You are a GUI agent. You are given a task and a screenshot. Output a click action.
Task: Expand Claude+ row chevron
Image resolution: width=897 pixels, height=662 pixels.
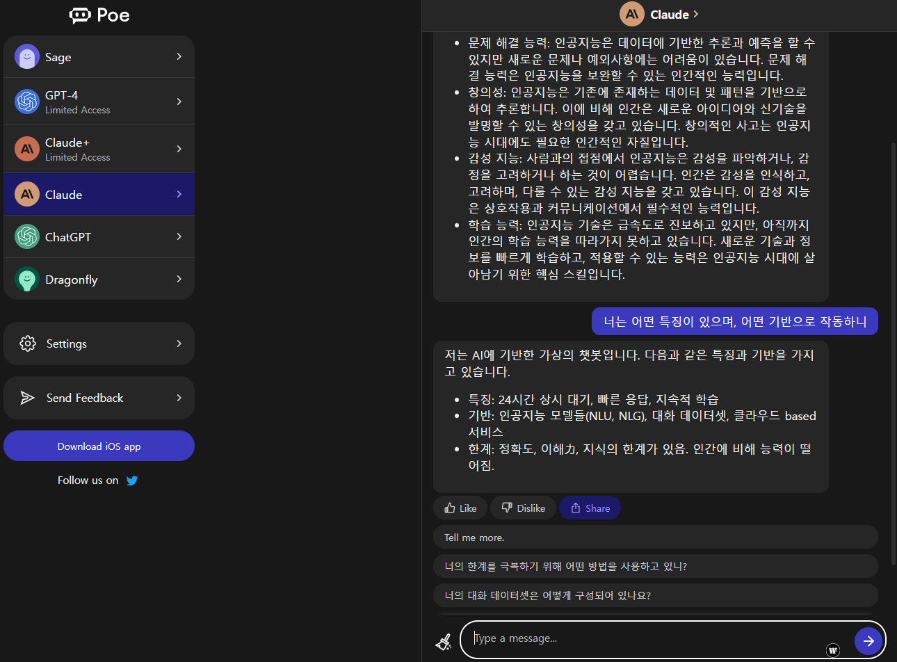pyautogui.click(x=179, y=149)
